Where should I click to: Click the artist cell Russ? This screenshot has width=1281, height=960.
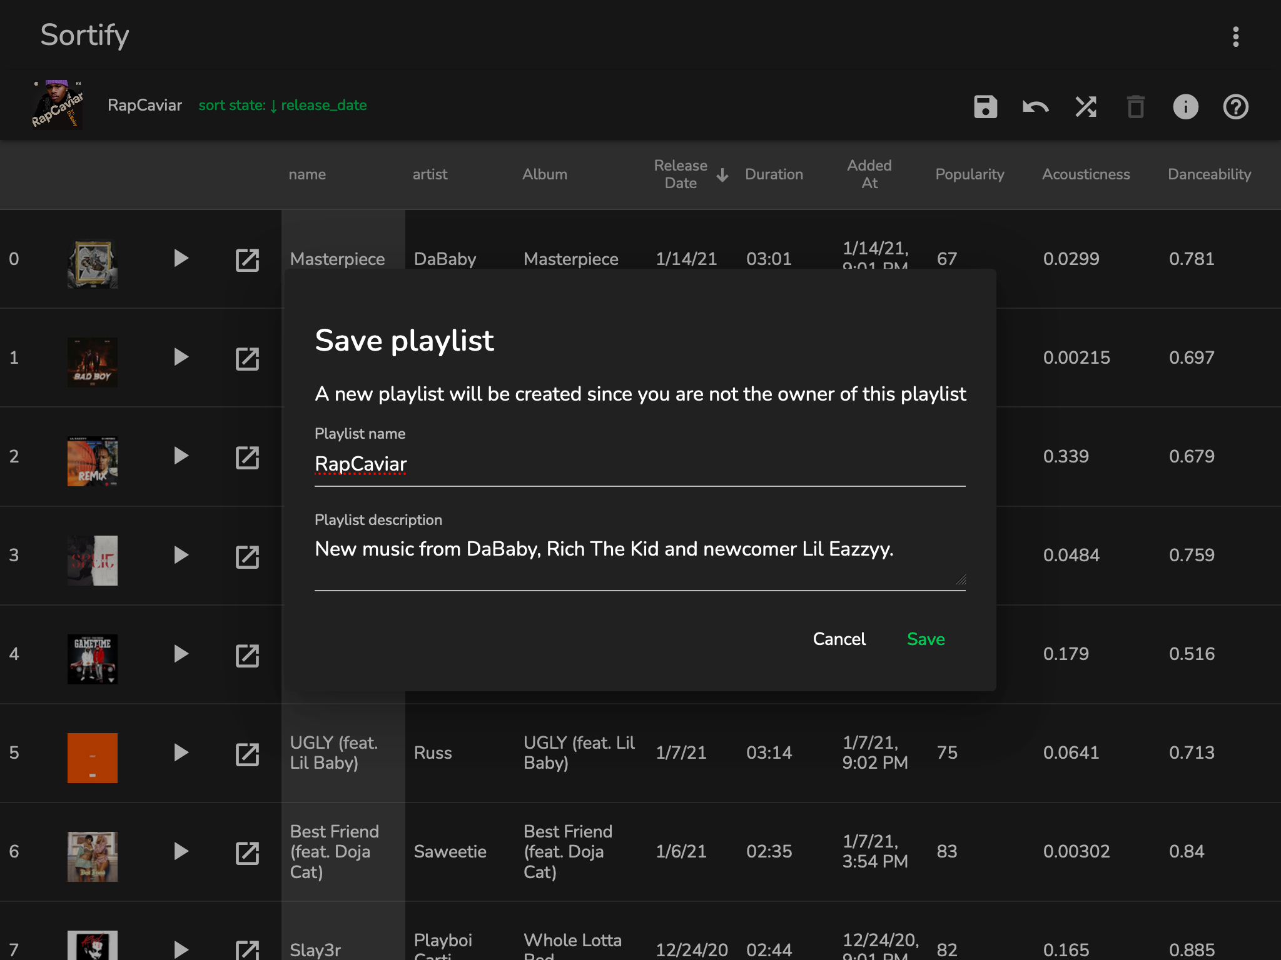(x=433, y=752)
